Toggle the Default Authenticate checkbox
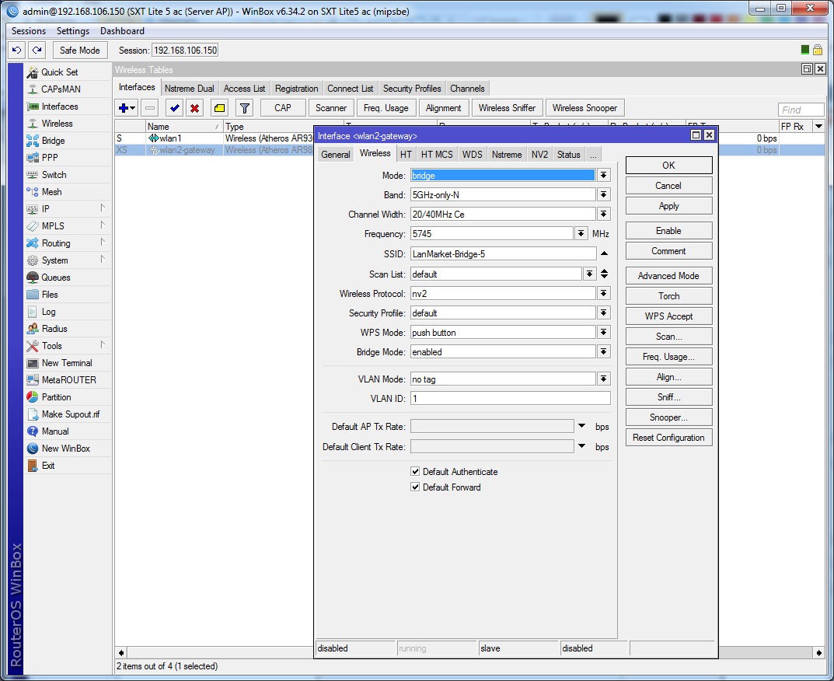The image size is (834, 681). tap(415, 472)
